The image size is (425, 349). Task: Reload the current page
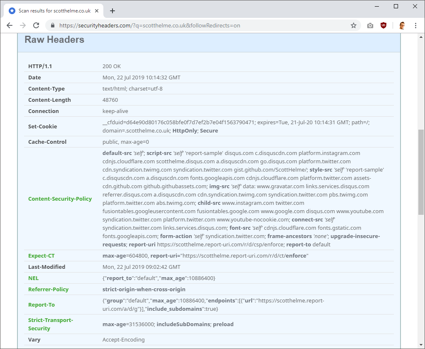[36, 25]
